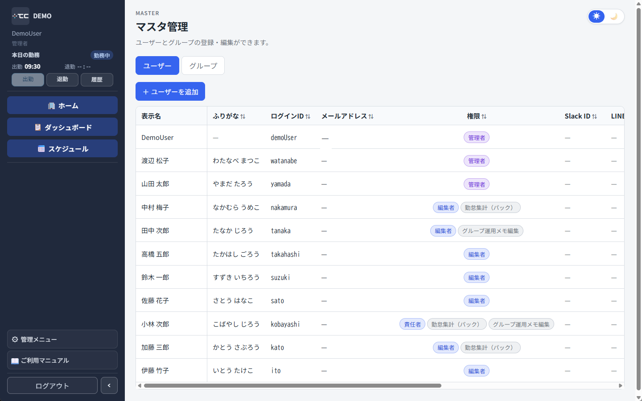Click 中村 梅子's 勤怠集計(バック) badge
This screenshot has width=642, height=401.
pyautogui.click(x=490, y=208)
